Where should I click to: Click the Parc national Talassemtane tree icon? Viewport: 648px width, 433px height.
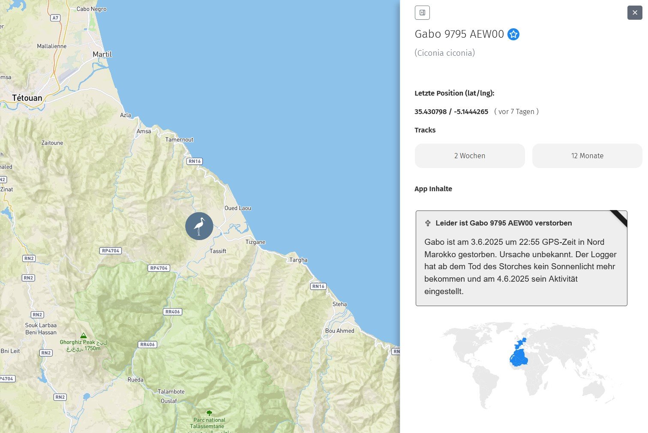[x=209, y=413]
